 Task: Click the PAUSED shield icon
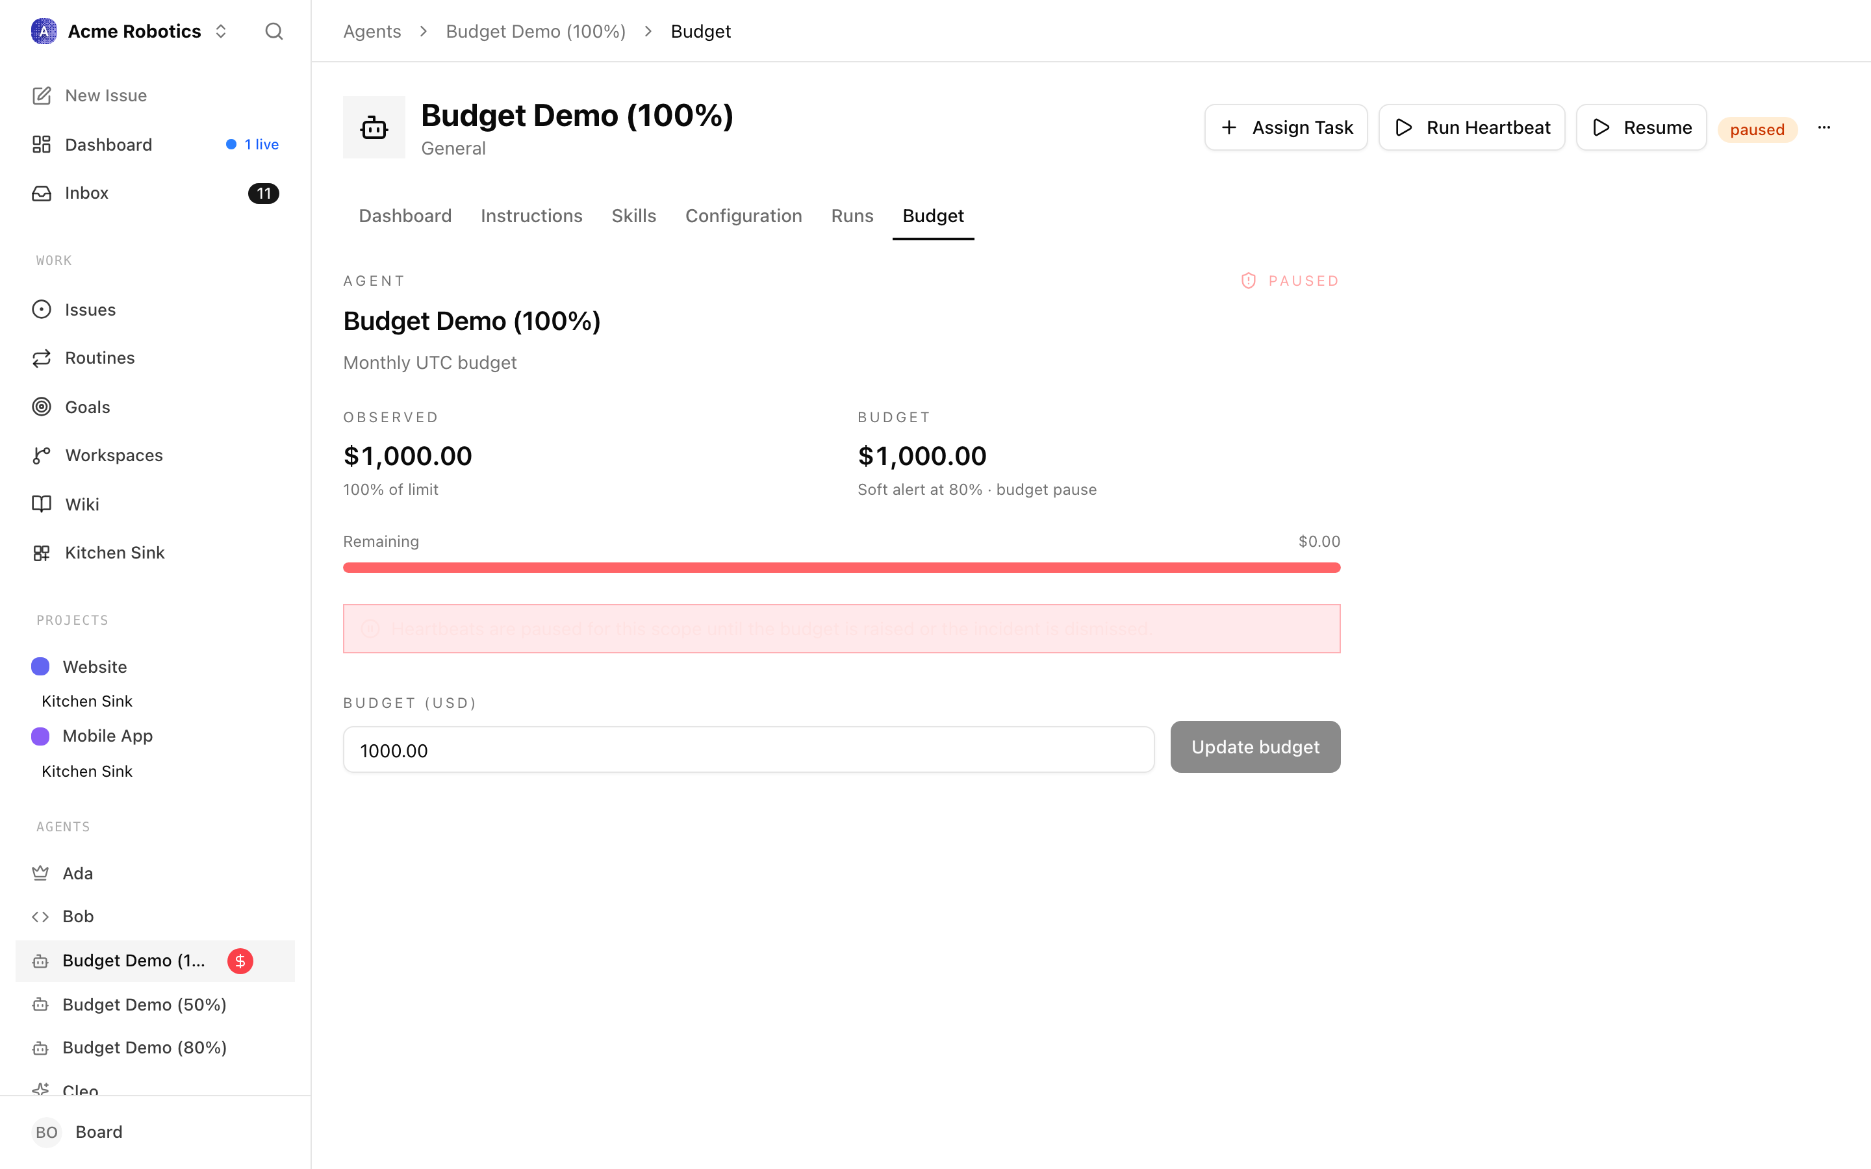(x=1248, y=281)
